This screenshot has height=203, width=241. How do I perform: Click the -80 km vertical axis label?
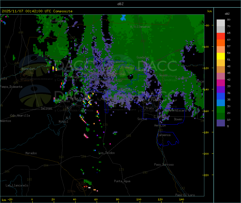tap(207, 25)
